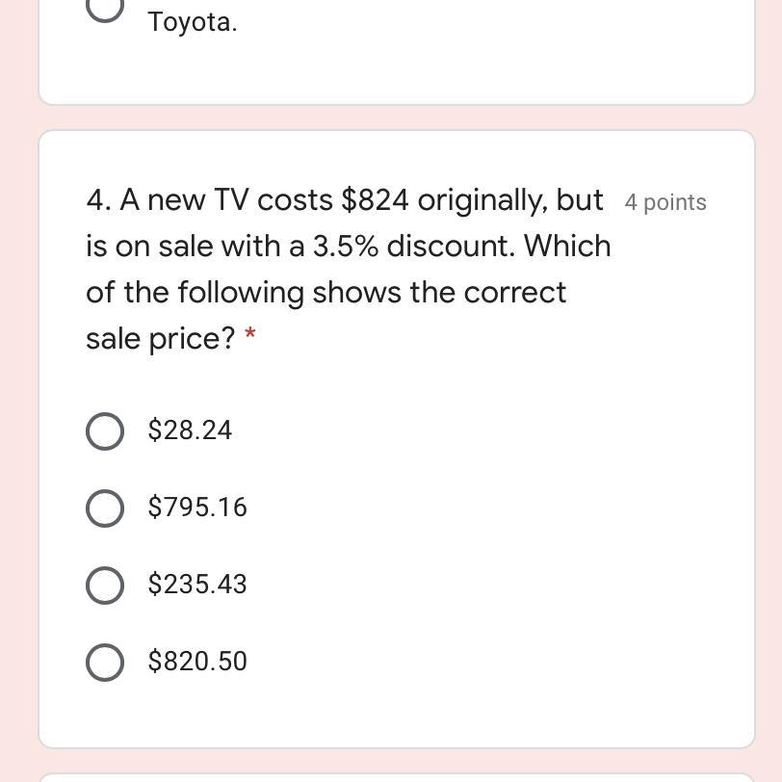Click the 'sale price?' text

[x=160, y=339]
